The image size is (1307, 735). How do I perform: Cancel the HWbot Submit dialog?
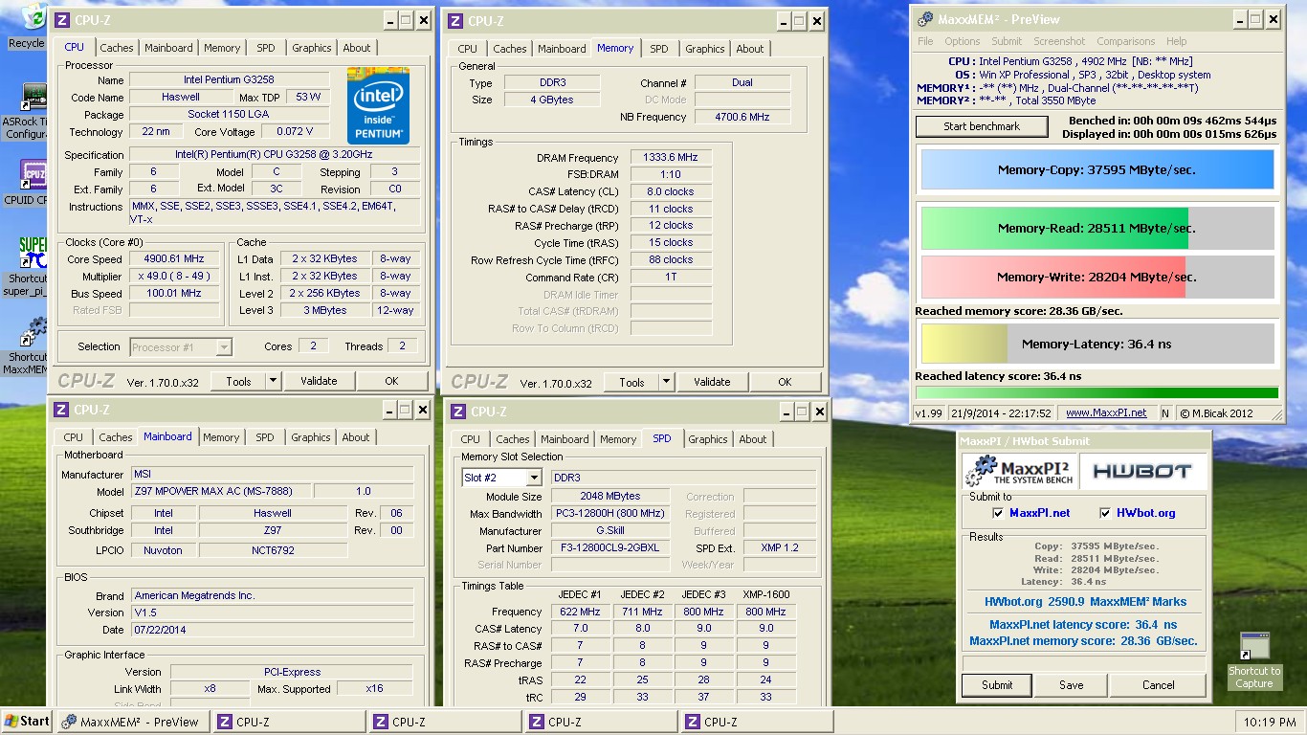click(x=1158, y=685)
